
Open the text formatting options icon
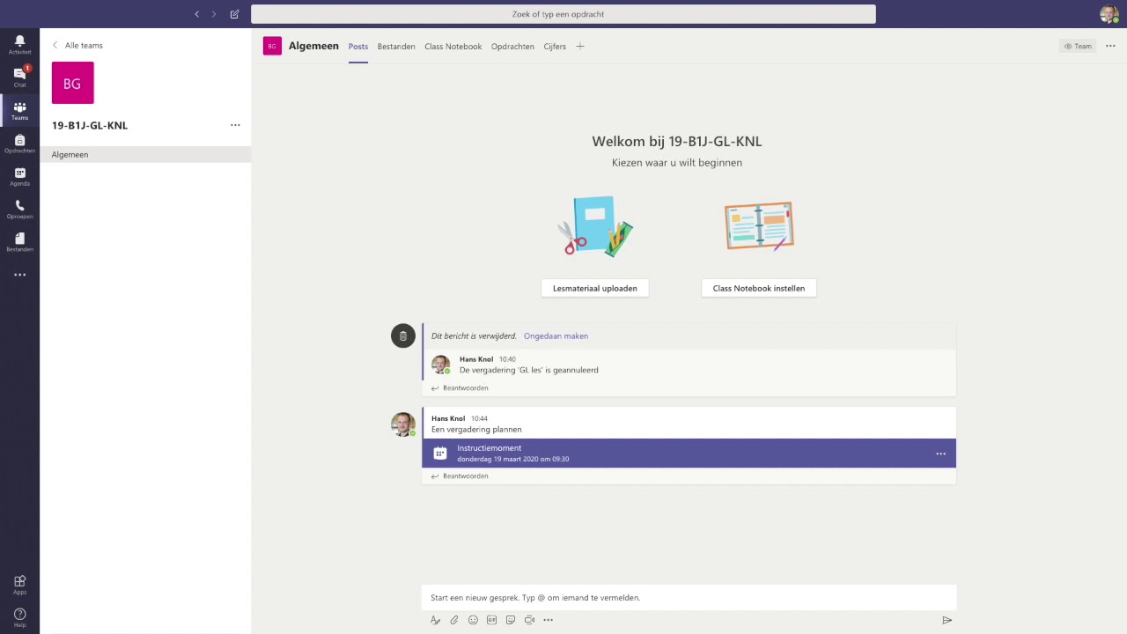pyautogui.click(x=435, y=620)
